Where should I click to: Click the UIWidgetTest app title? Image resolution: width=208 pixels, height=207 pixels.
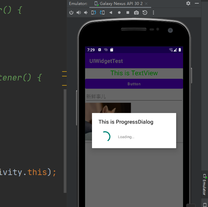[106, 61]
